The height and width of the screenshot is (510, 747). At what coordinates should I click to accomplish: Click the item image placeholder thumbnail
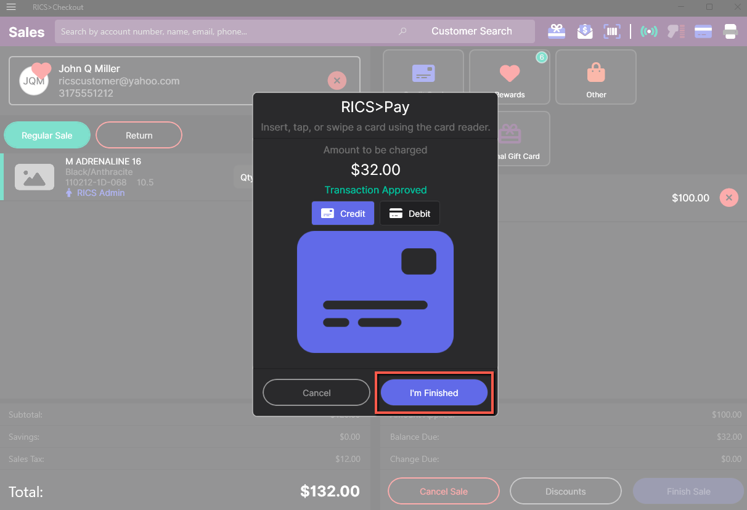click(35, 177)
